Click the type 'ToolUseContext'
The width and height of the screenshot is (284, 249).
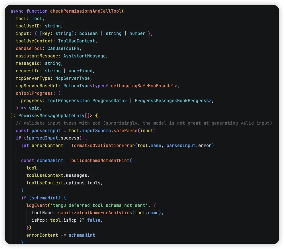[x=77, y=41]
